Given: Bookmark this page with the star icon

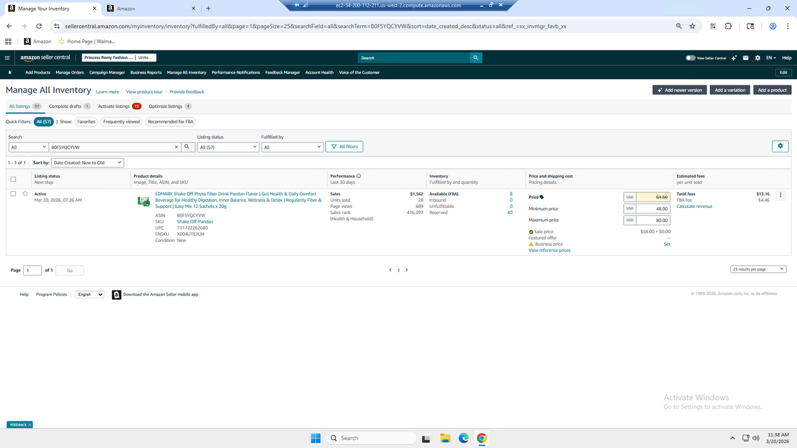Looking at the screenshot, I should pos(692,26).
